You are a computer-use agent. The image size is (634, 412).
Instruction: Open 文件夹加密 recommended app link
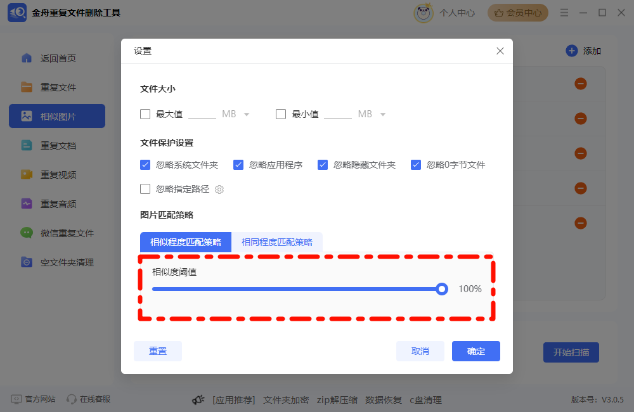point(286,401)
